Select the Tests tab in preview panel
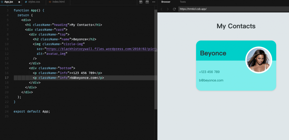The image size is (289, 140). [183, 2]
